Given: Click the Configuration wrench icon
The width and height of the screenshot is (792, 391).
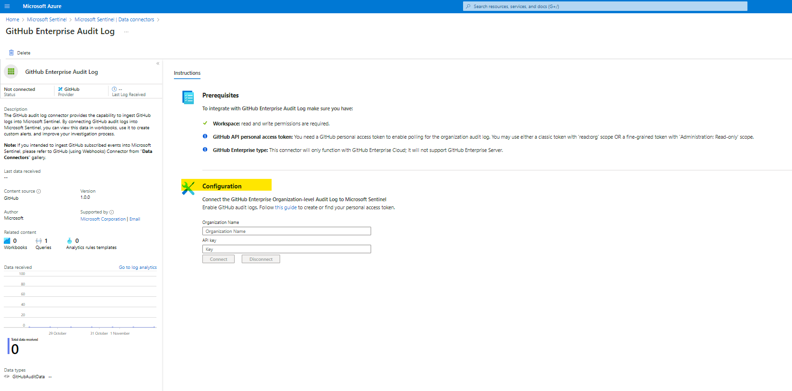Looking at the screenshot, I should pos(188,188).
